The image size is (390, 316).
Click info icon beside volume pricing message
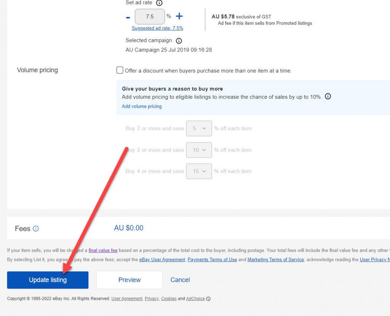coord(328,97)
